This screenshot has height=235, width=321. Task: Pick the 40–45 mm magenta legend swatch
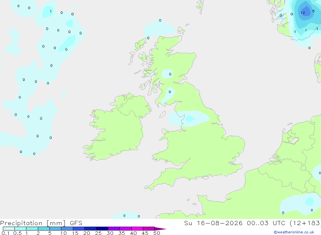[x=137, y=229]
